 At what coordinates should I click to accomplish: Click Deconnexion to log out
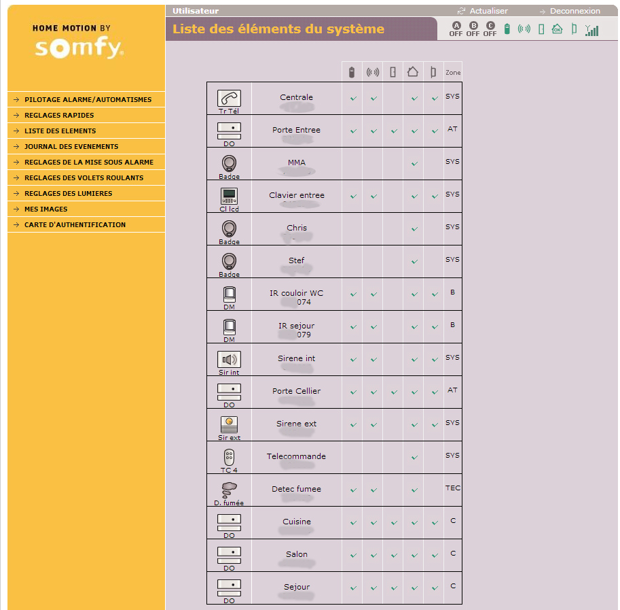pos(575,11)
